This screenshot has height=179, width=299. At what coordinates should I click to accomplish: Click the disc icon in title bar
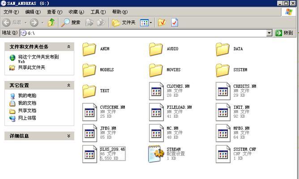click(x=4, y=3)
